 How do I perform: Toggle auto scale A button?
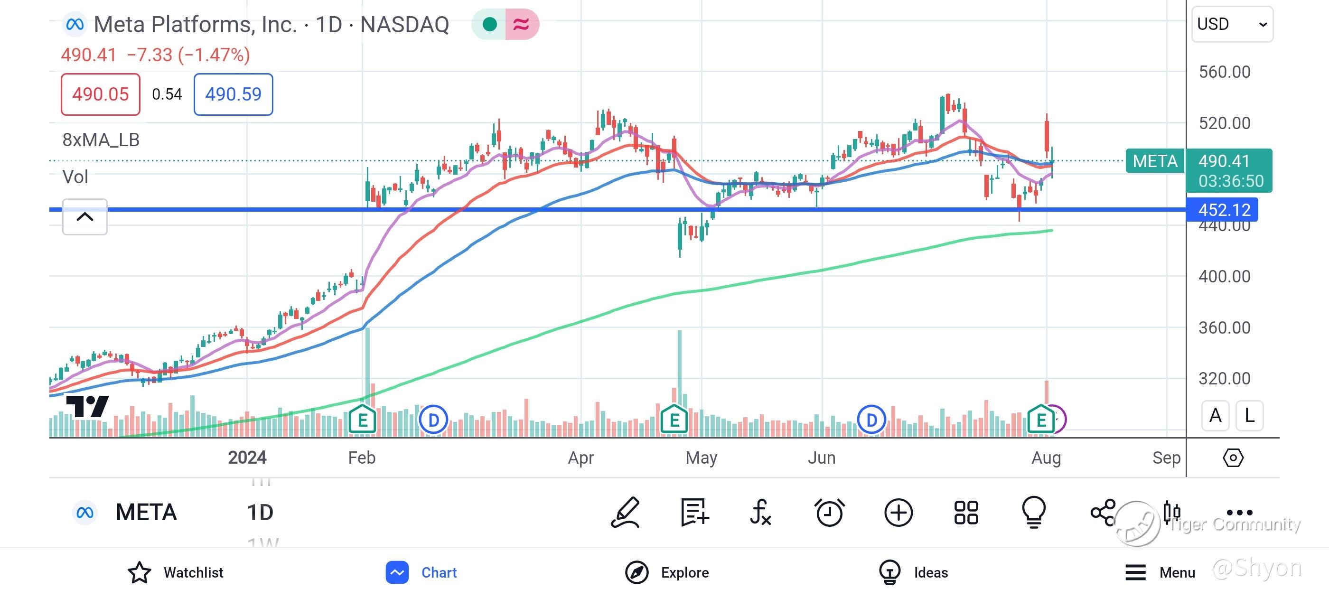pos(1215,415)
